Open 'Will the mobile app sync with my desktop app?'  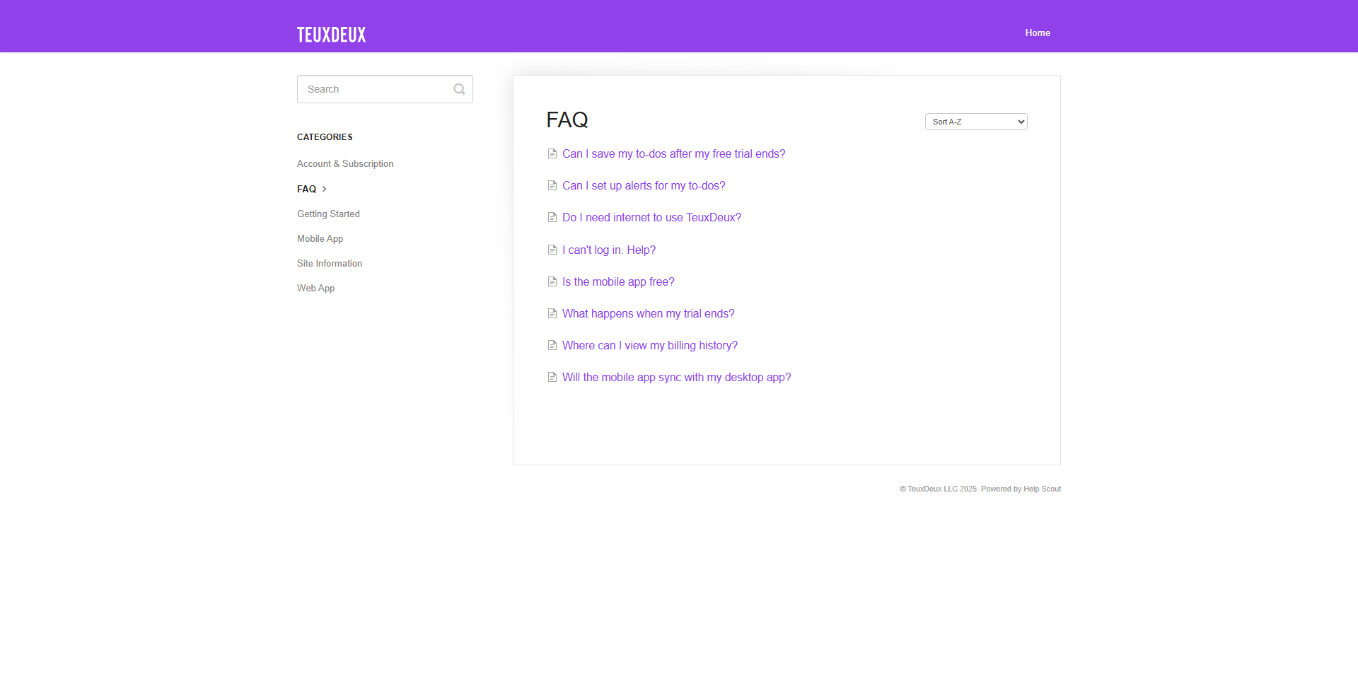tap(676, 377)
